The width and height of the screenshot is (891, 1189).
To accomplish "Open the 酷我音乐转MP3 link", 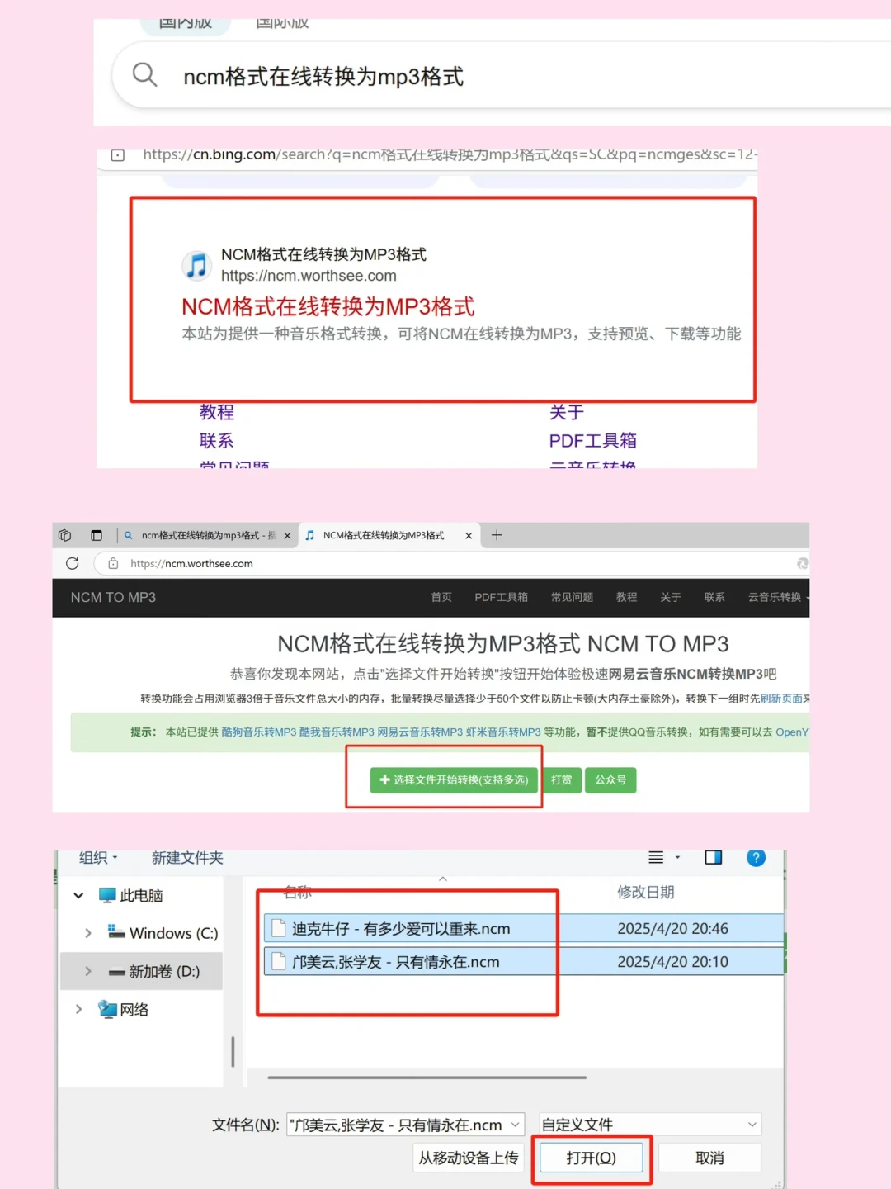I will tap(337, 732).
